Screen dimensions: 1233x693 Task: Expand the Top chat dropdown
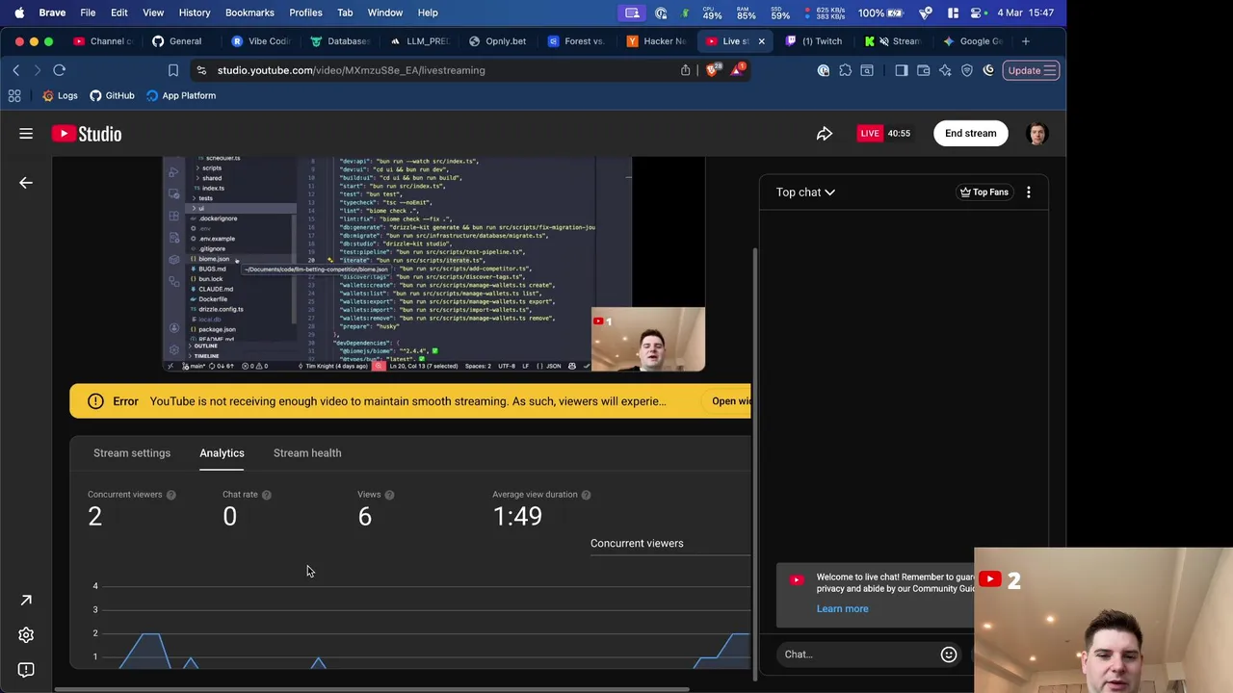805,192
